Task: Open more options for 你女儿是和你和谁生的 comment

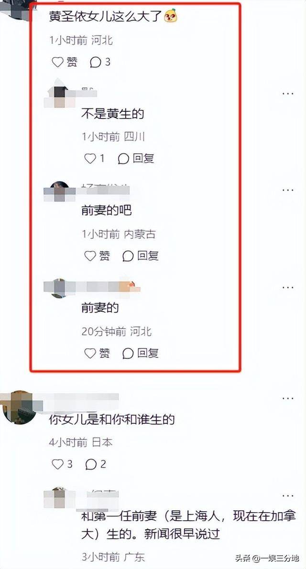Action: (288, 398)
